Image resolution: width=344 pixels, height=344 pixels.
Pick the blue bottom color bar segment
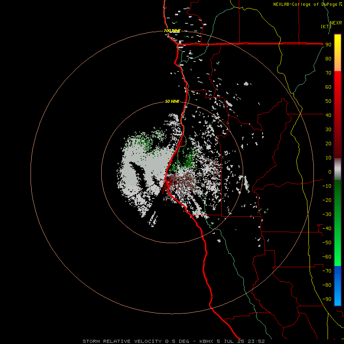338,286
